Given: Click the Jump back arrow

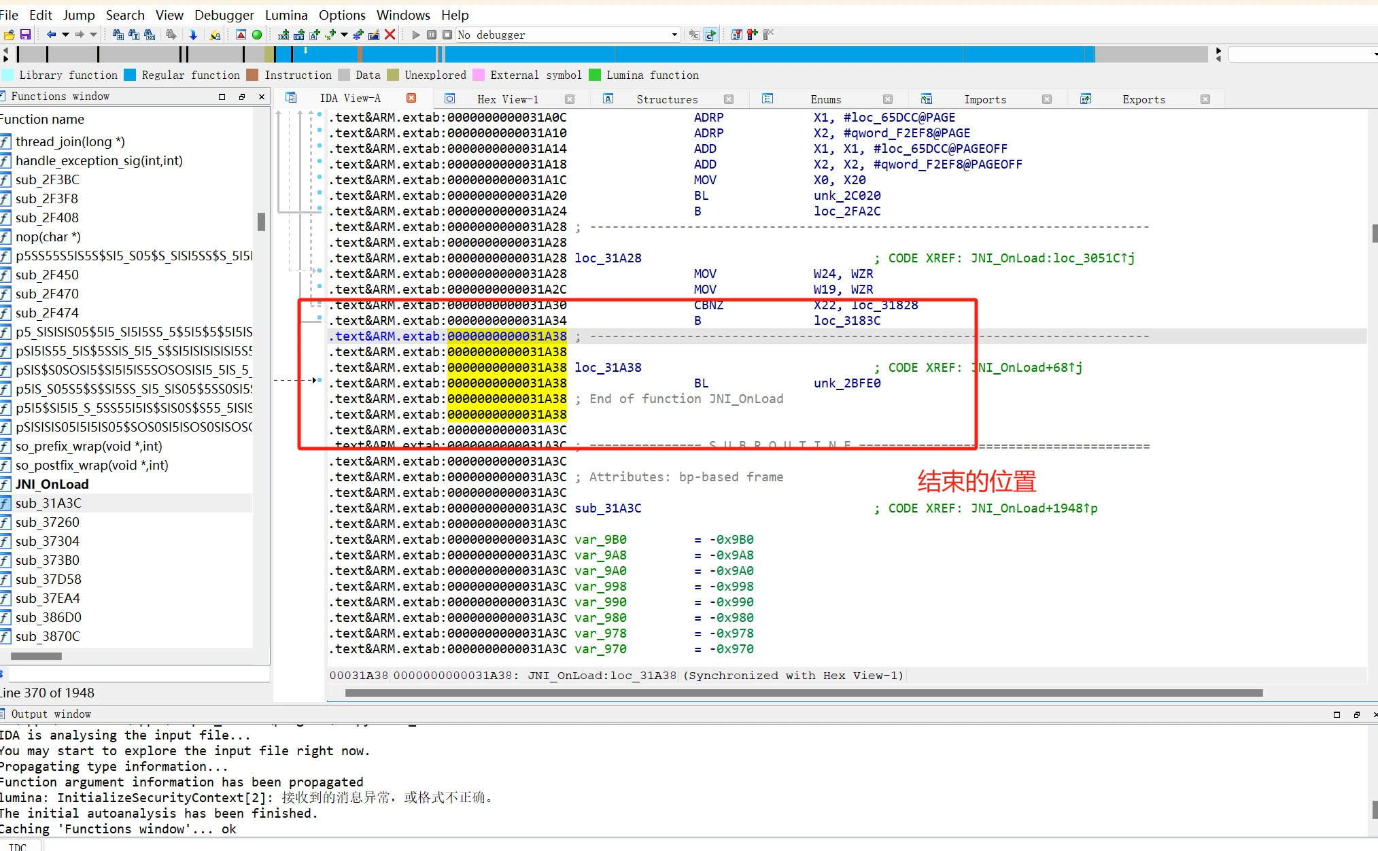Looking at the screenshot, I should tap(51, 35).
